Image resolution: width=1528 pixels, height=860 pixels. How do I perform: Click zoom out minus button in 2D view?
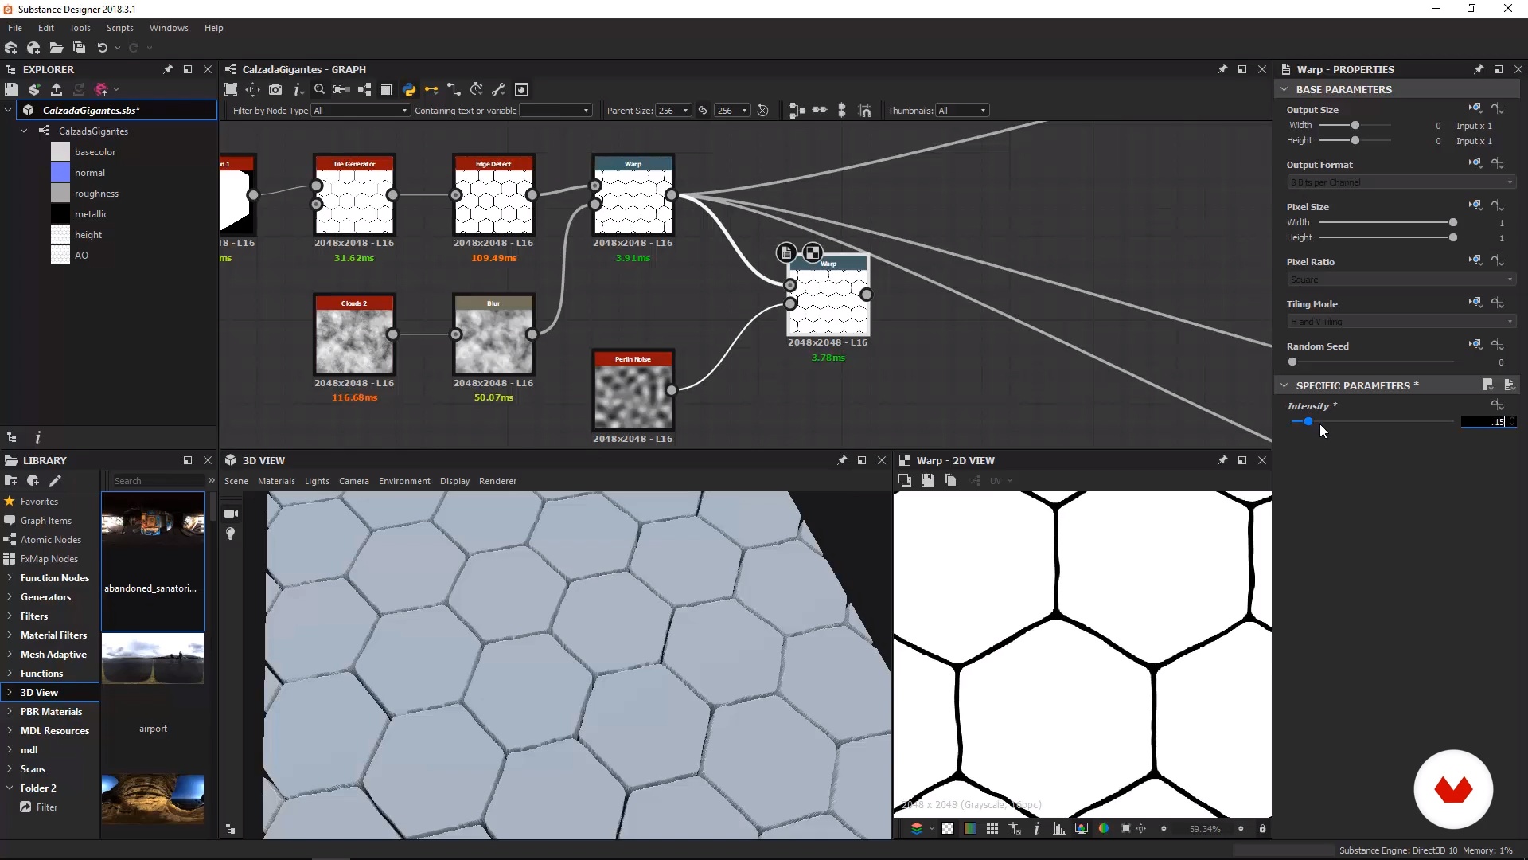coord(1164,829)
